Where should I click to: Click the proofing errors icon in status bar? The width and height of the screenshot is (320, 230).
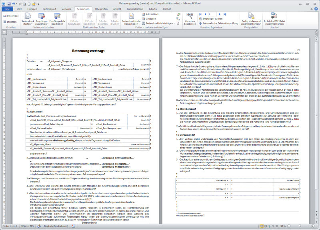click(39, 226)
